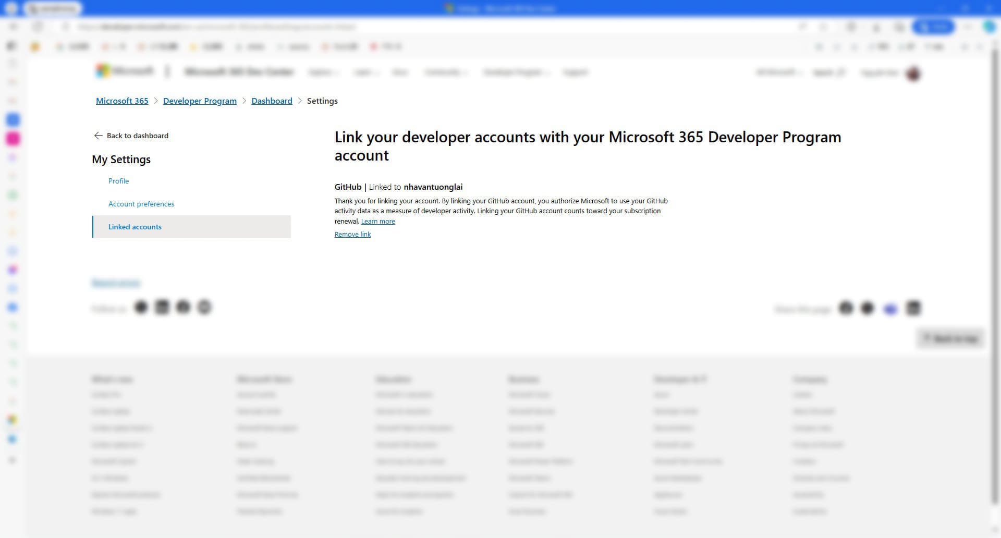1001x538 pixels.
Task: Click the Back to top button
Action: click(x=950, y=339)
